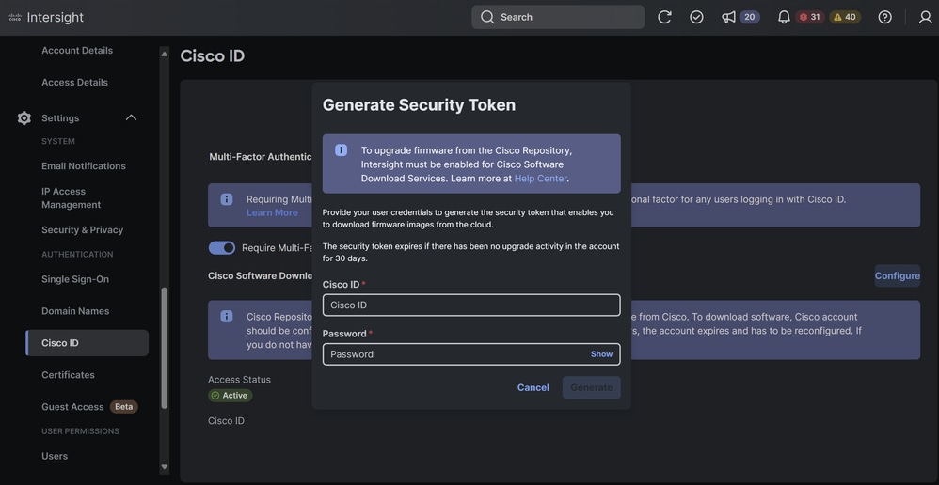Open the alarms bell icon

784,17
